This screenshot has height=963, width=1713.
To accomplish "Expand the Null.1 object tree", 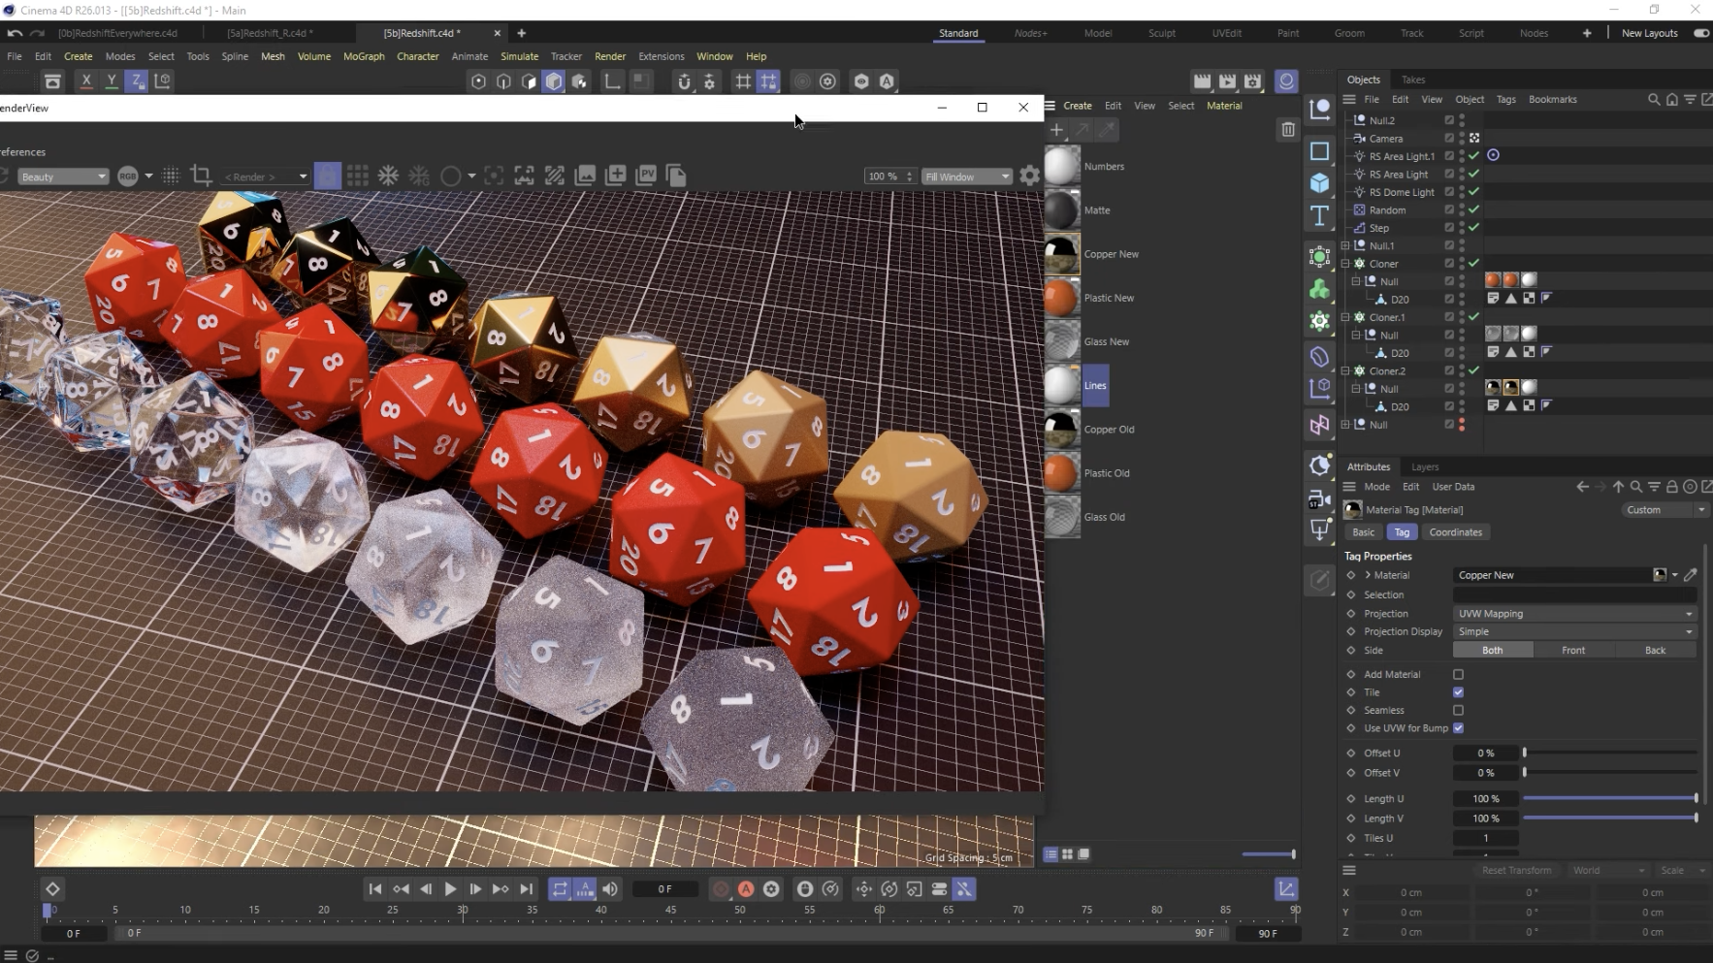I will pyautogui.click(x=1345, y=245).
